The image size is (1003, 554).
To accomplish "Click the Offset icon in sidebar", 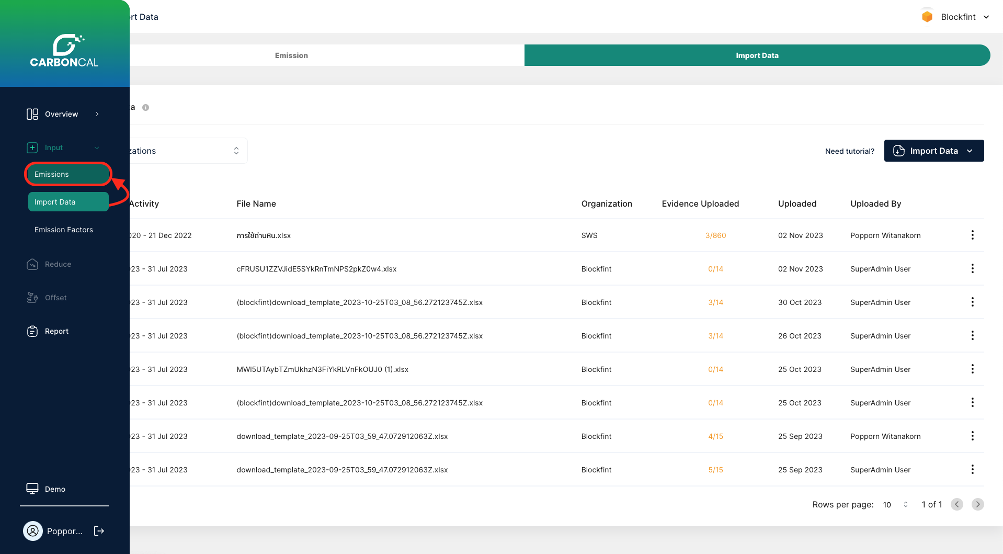I will pyautogui.click(x=32, y=298).
